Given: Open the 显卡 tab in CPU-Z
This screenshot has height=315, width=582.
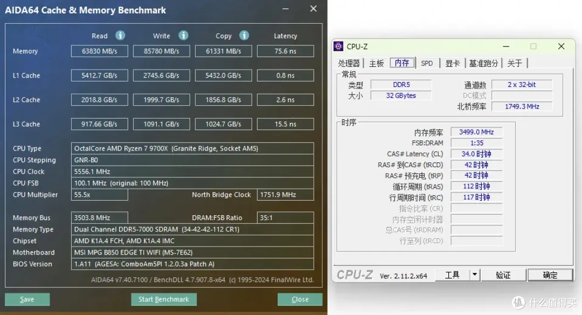Looking at the screenshot, I should tap(453, 63).
